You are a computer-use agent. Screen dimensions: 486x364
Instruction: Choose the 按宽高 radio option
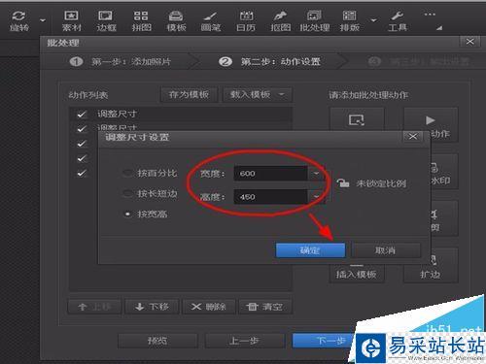click(147, 214)
